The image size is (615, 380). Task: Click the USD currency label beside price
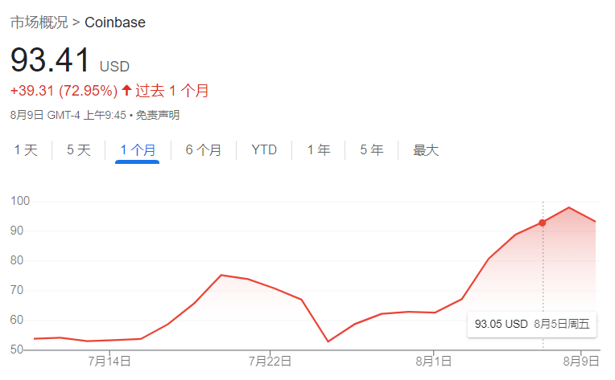coord(114,67)
